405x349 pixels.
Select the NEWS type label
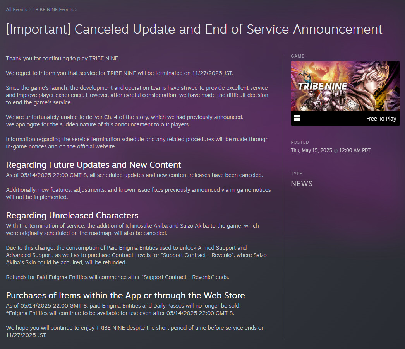(x=301, y=184)
